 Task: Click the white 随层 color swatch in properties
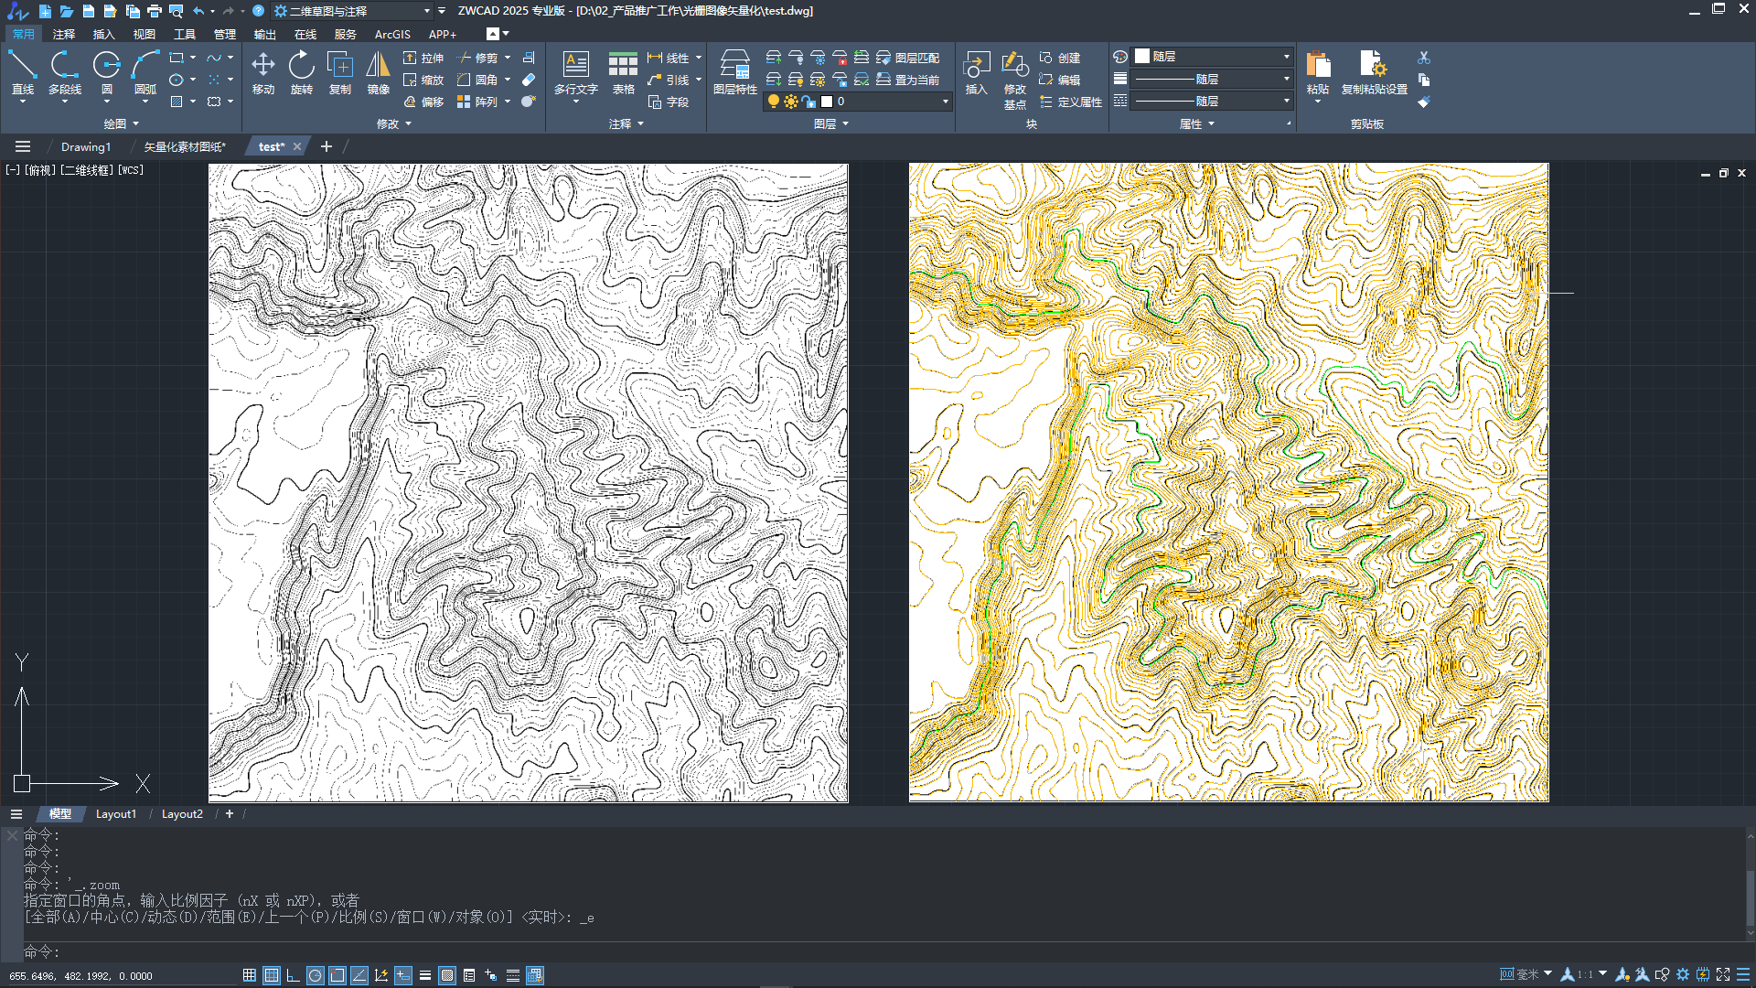point(1142,57)
